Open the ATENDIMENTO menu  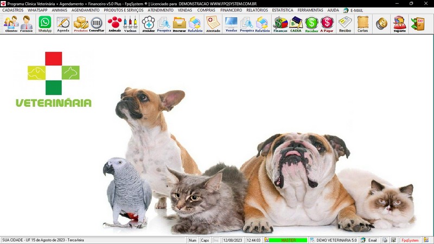click(161, 10)
